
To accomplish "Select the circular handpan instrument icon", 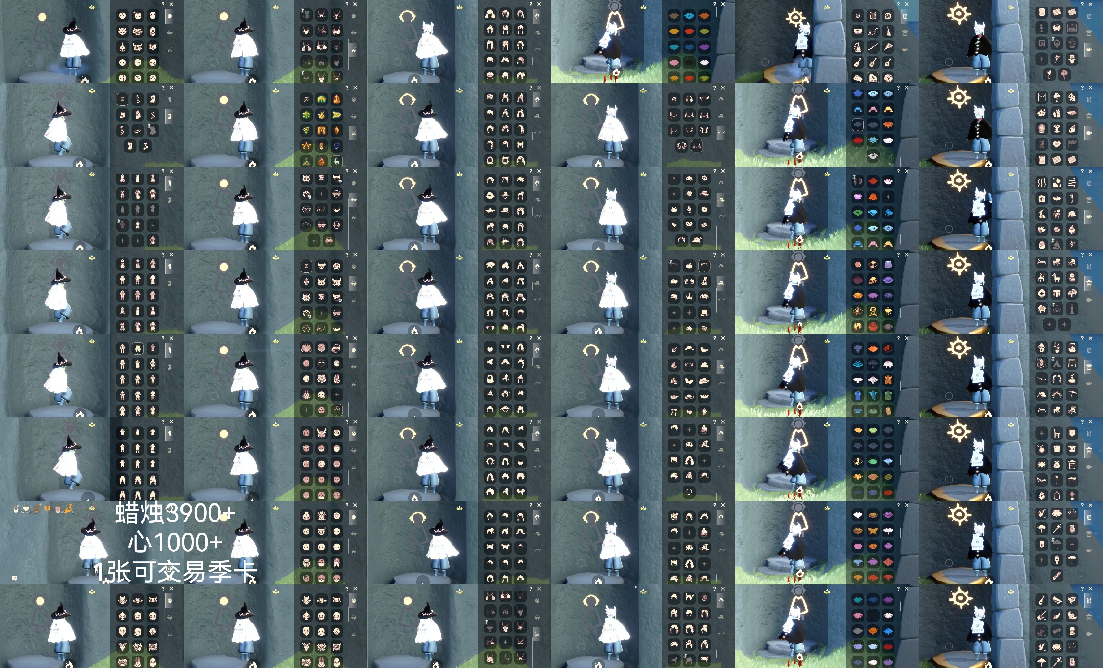I will 888,78.
